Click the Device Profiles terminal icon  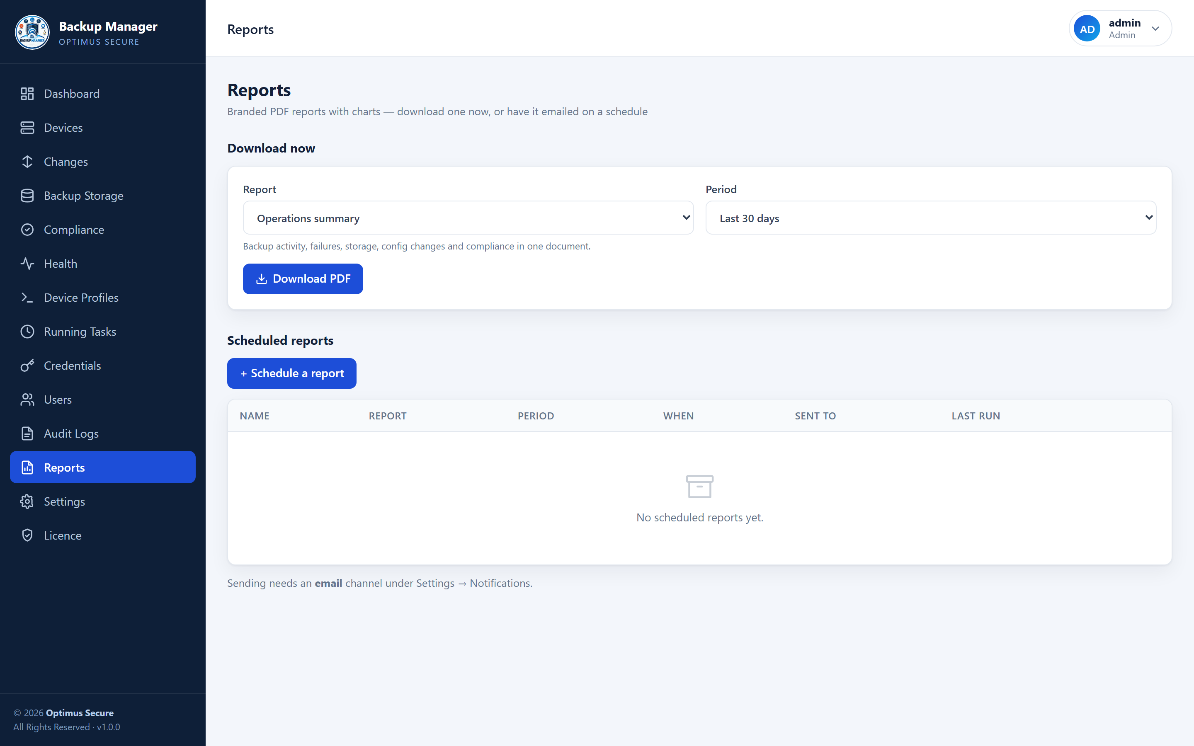[27, 298]
